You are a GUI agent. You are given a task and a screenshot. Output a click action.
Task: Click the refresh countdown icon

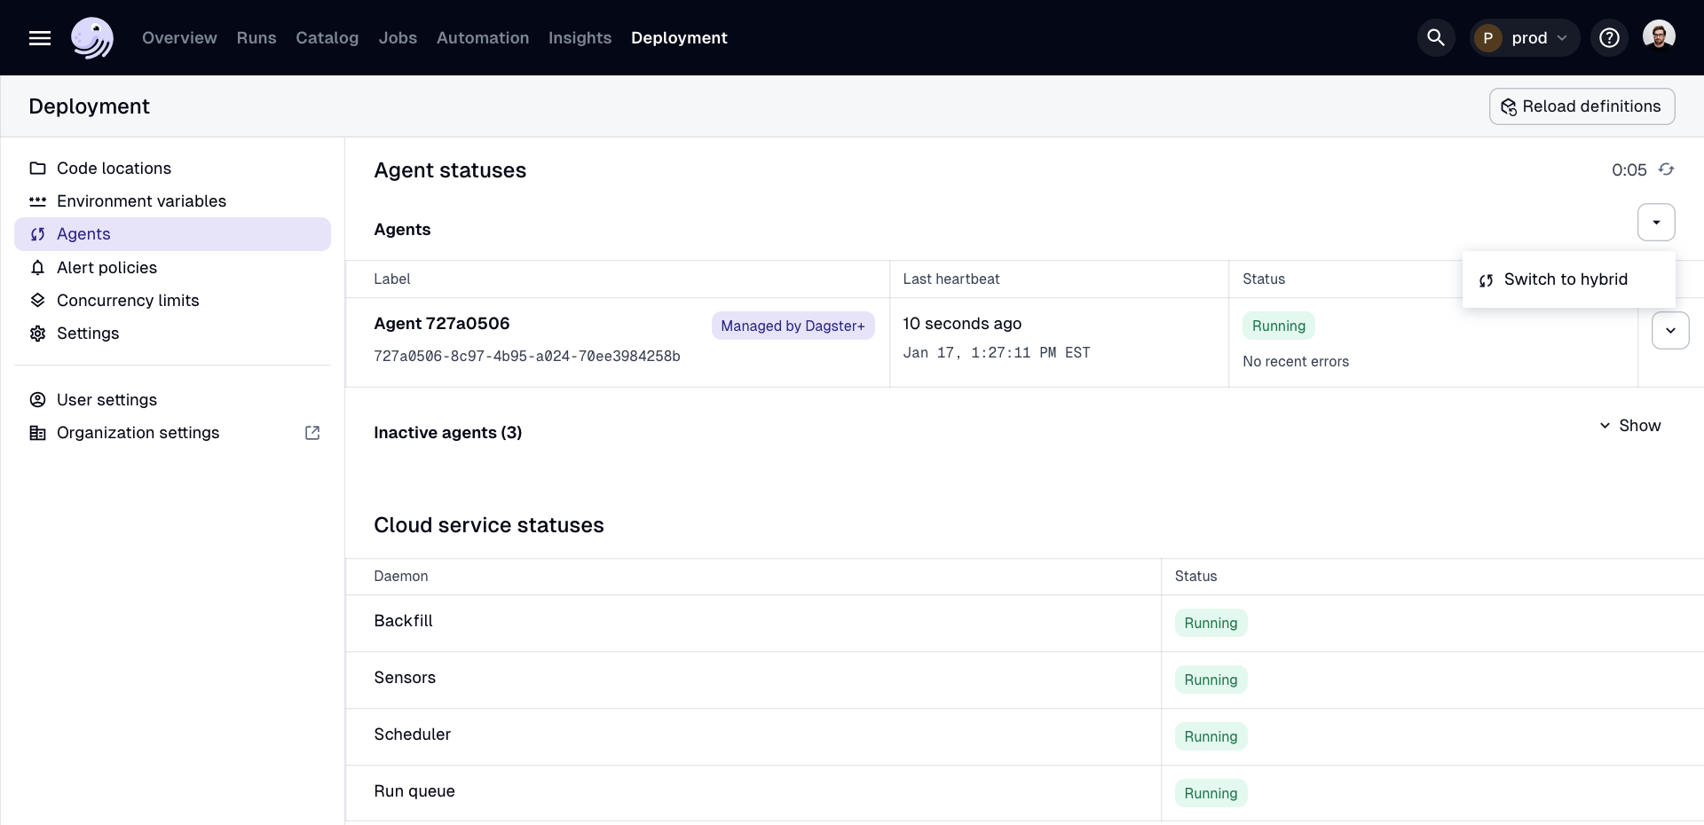(x=1666, y=169)
